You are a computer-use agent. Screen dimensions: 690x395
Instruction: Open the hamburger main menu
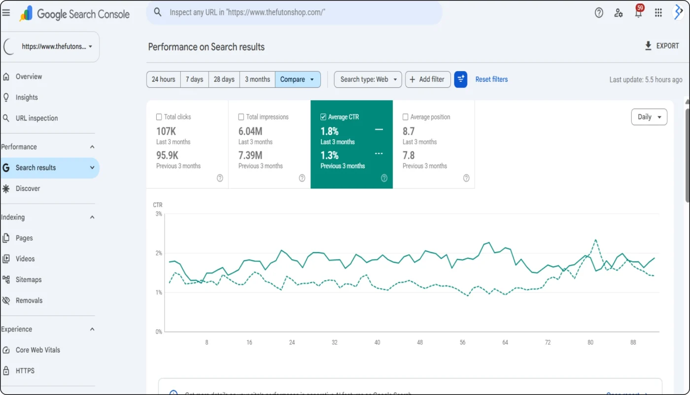pos(6,13)
